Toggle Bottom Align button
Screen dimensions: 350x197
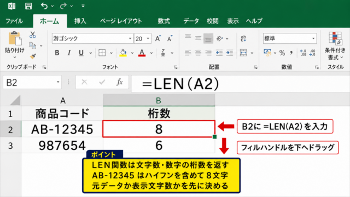(208, 39)
